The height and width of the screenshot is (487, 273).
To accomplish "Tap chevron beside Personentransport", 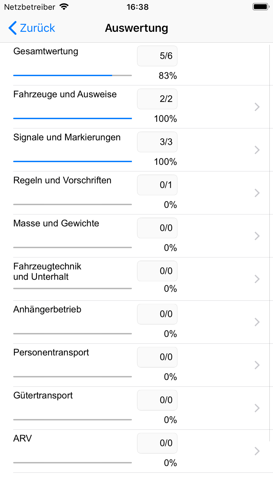I will [257, 365].
